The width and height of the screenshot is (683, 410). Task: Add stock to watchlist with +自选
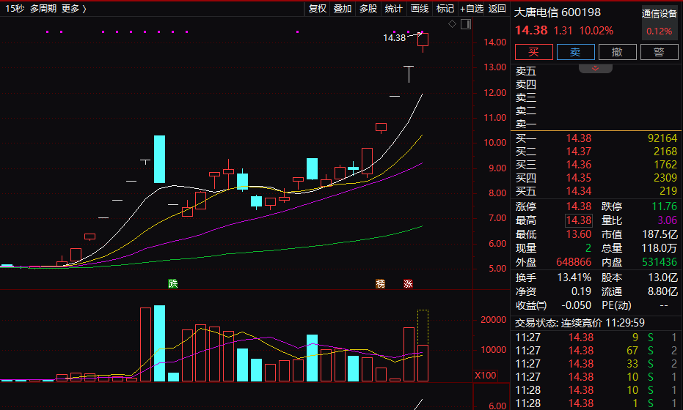coord(472,9)
